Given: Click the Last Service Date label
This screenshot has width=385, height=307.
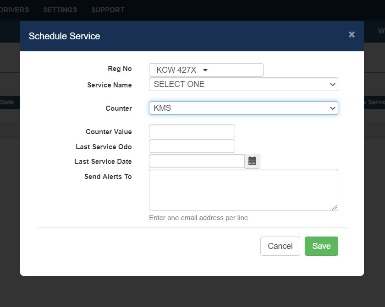Looking at the screenshot, I should pyautogui.click(x=103, y=162).
